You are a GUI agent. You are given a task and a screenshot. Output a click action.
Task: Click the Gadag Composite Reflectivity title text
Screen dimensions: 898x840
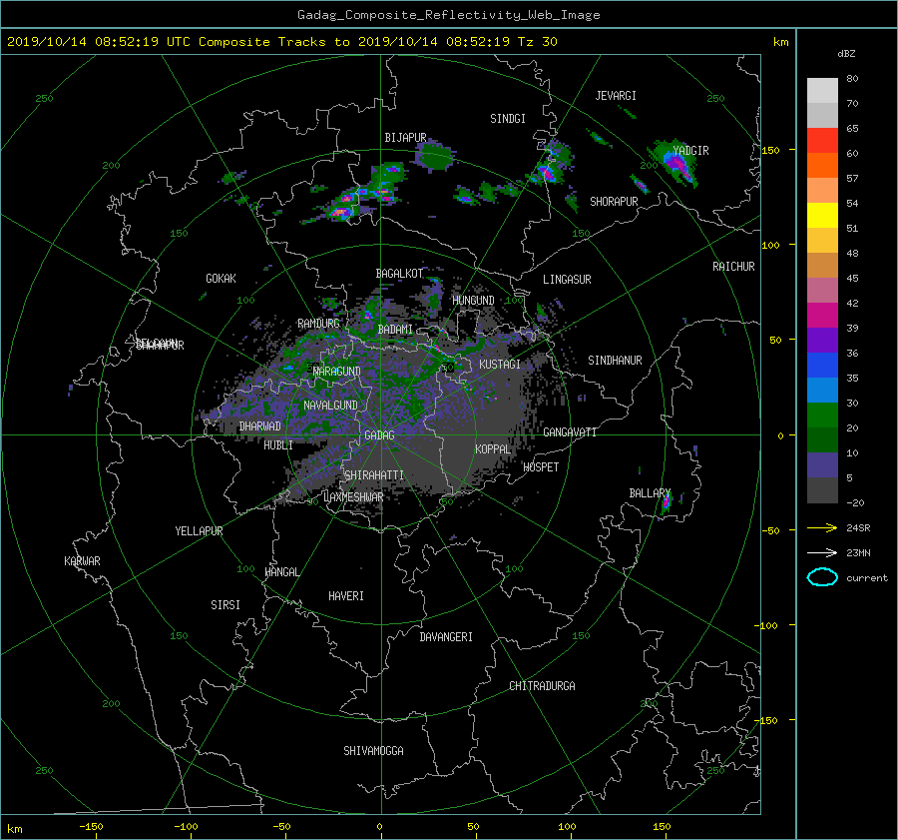(448, 15)
